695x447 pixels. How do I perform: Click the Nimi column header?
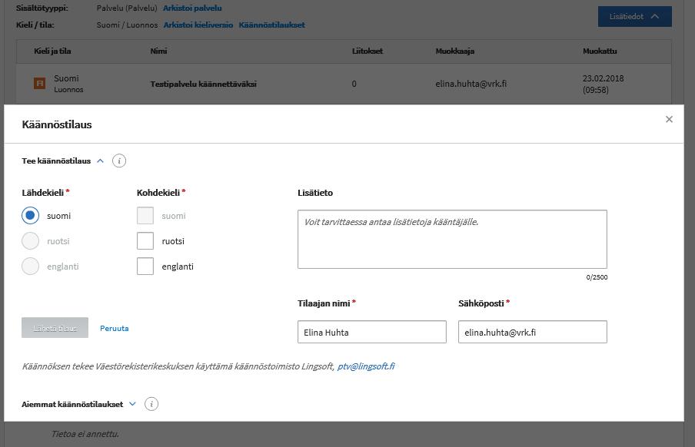[x=158, y=51]
